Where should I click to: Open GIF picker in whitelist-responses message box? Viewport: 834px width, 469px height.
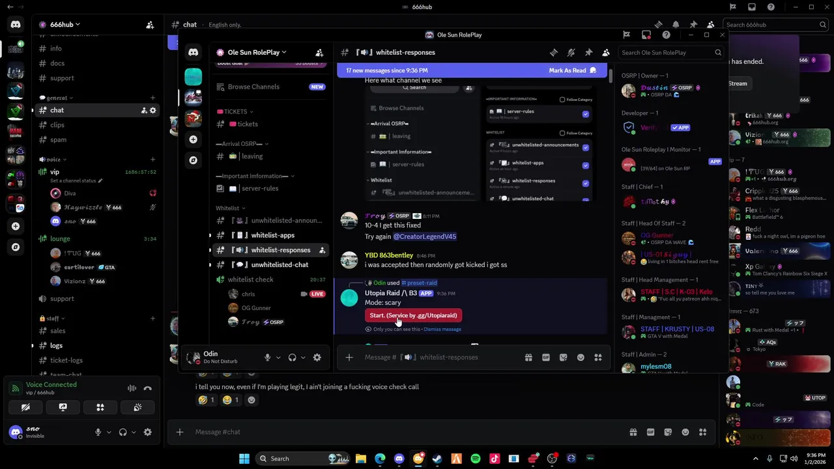click(546, 357)
